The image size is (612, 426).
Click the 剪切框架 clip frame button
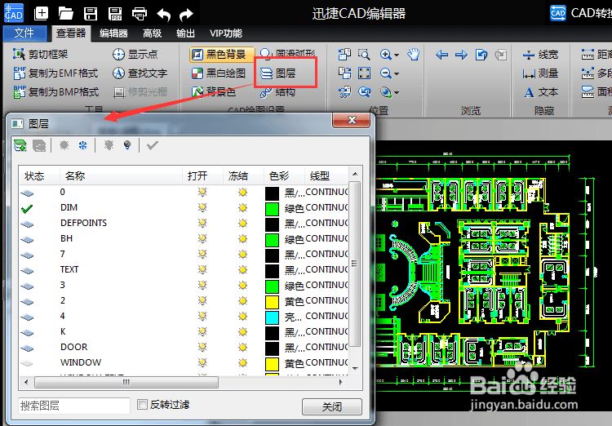[x=41, y=55]
